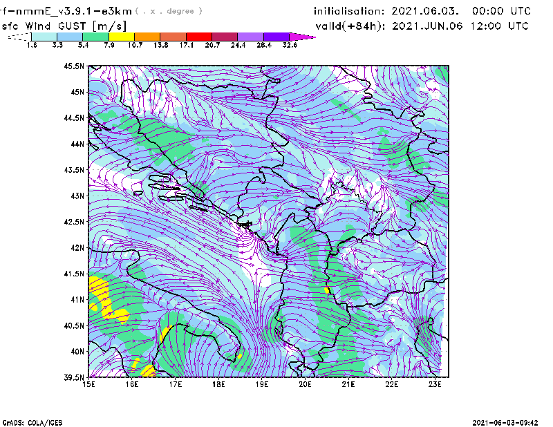
Task: Click the 41.5N latitude label
Action: pyautogui.click(x=74, y=274)
